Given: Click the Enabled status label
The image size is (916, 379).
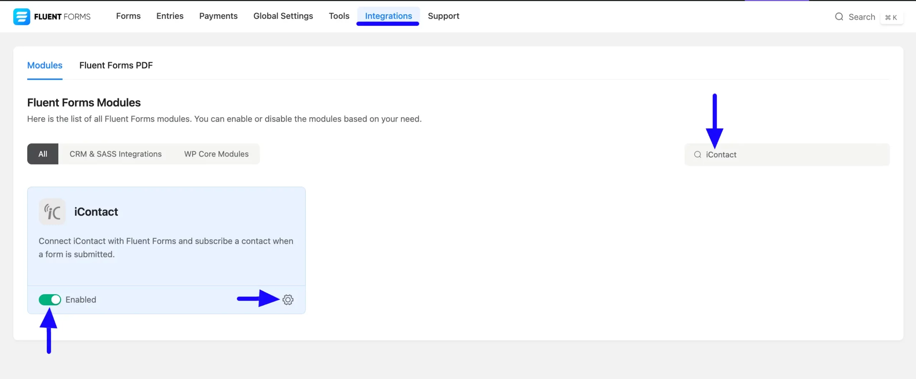Looking at the screenshot, I should (81, 300).
